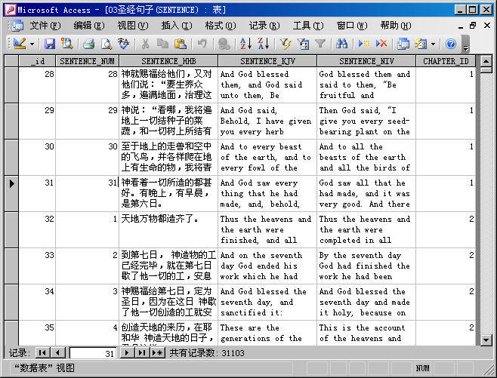Click the vertical scrollbar up arrow
The width and height of the screenshot is (497, 378).
pos(486,61)
